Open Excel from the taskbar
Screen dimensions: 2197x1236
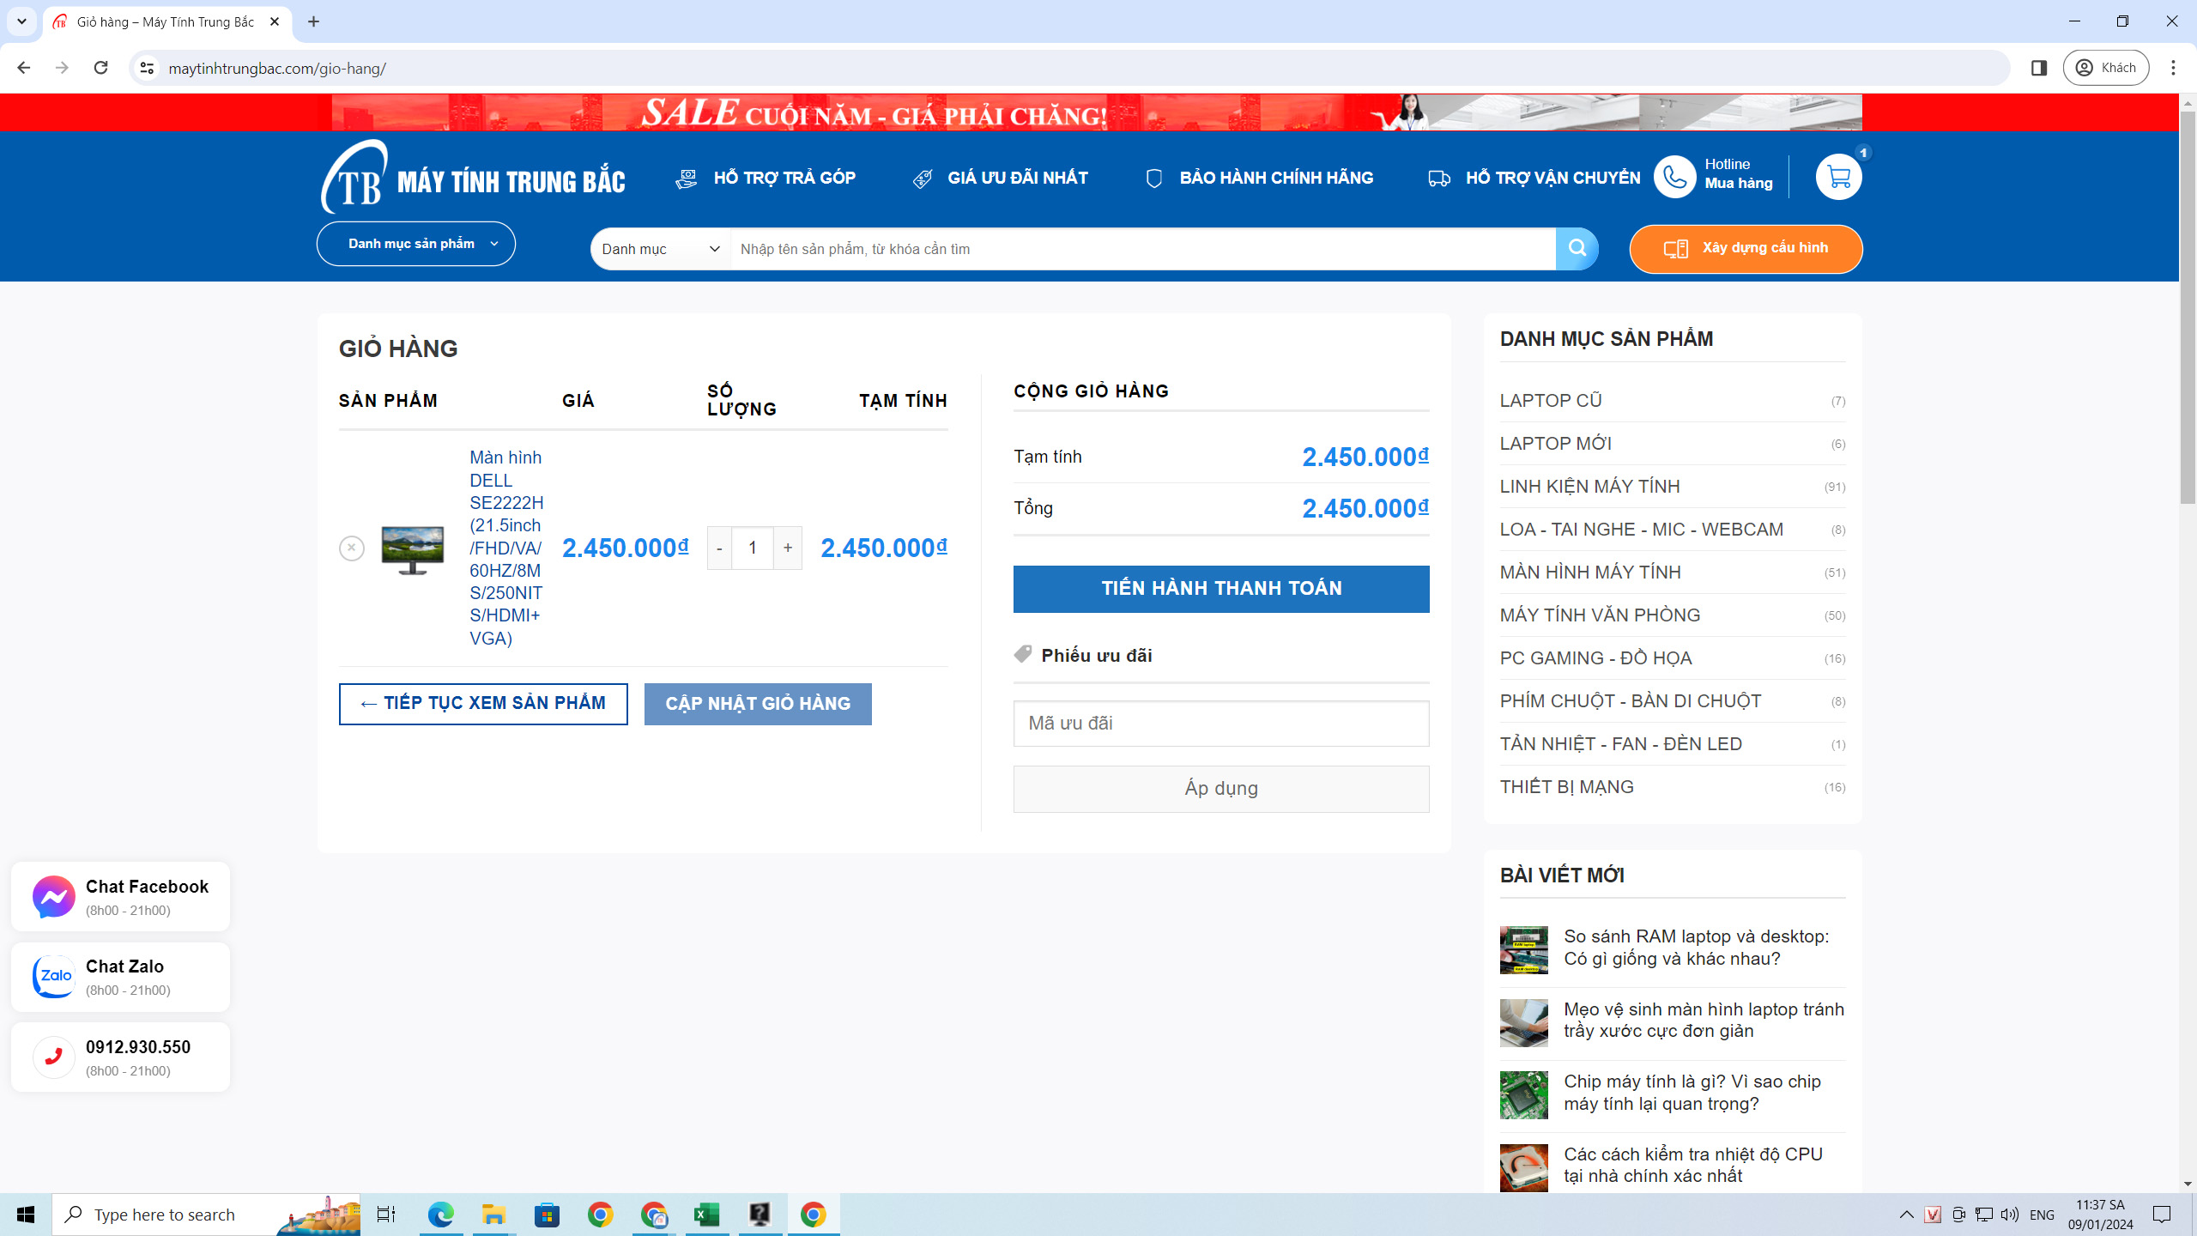[706, 1215]
